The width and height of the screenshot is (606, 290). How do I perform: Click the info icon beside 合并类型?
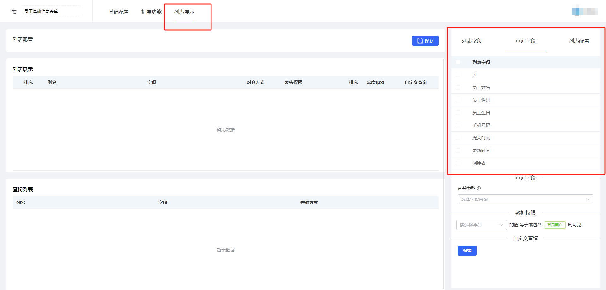click(x=479, y=188)
